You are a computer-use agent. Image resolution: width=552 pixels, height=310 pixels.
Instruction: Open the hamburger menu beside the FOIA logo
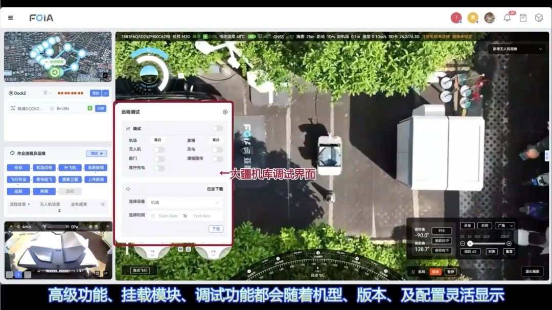(x=10, y=18)
